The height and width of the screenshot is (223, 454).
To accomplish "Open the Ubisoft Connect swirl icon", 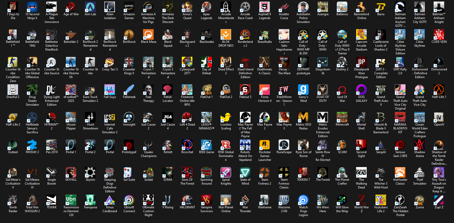I will [129, 200].
